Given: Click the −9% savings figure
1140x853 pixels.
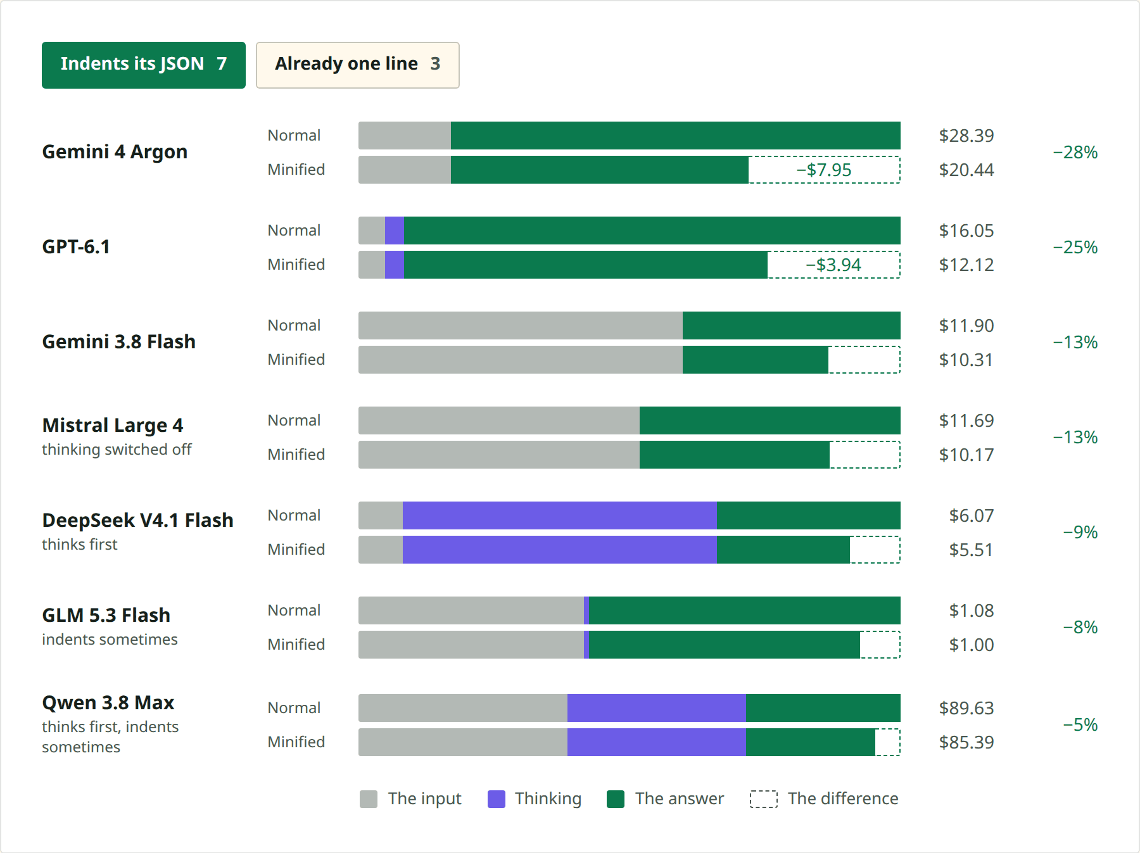Looking at the screenshot, I should (x=1080, y=533).
